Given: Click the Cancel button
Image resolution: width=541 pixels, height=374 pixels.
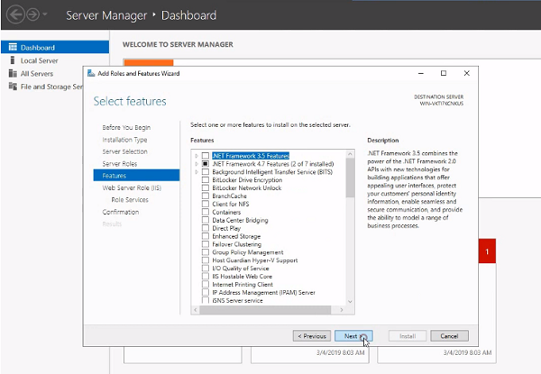Looking at the screenshot, I should coord(450,336).
